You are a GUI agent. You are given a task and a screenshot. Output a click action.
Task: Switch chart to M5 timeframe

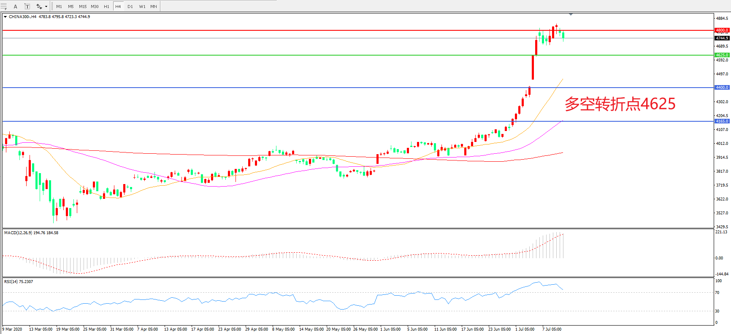click(70, 6)
